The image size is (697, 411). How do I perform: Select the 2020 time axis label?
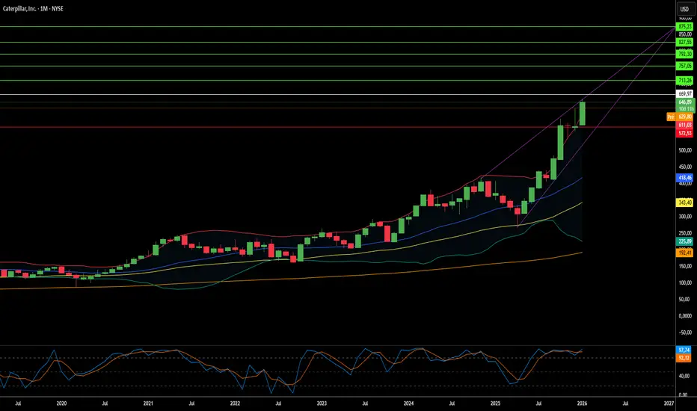[x=62, y=402]
